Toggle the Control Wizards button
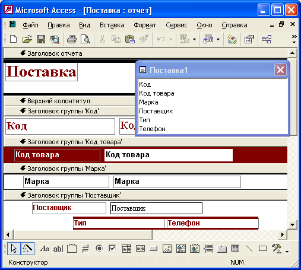The image size is (301, 270). [x=27, y=249]
